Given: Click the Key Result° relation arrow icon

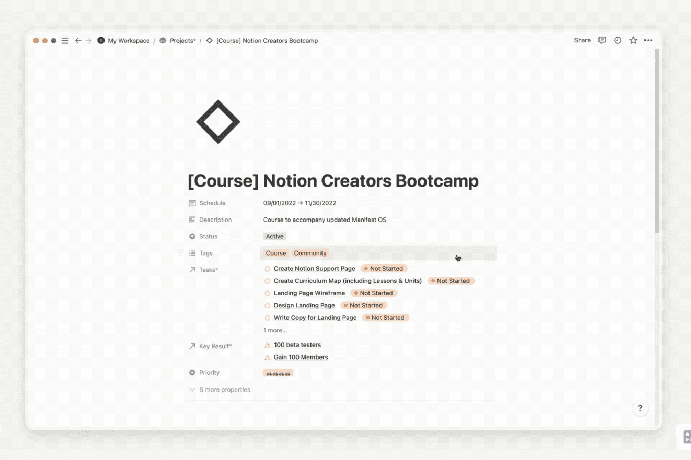Looking at the screenshot, I should (192, 346).
